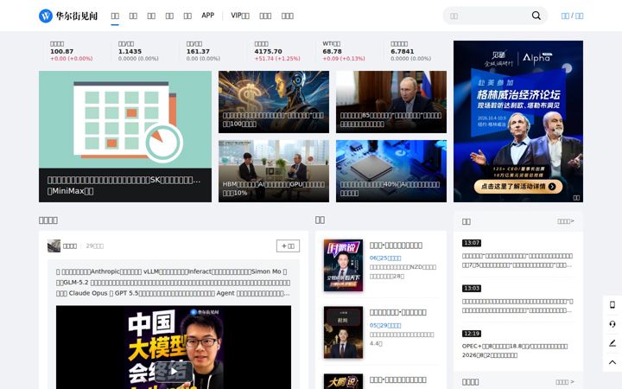
Task: Open the VIP nav item
Action: pyautogui.click(x=240, y=16)
